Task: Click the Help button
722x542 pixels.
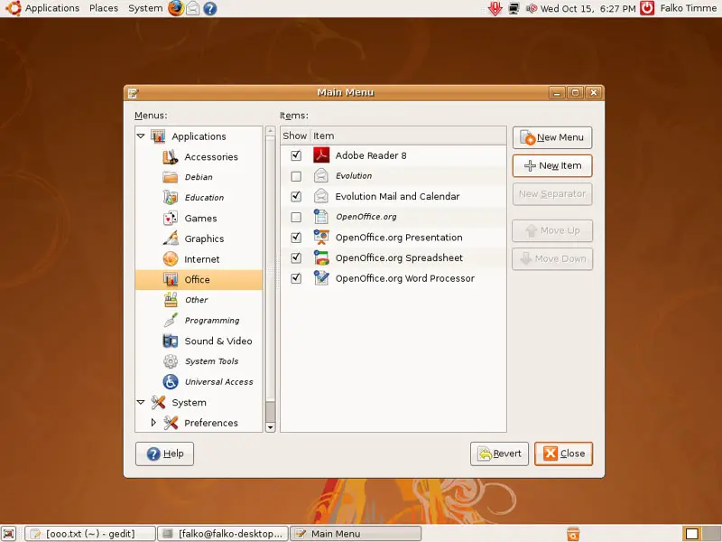Action: [164, 453]
